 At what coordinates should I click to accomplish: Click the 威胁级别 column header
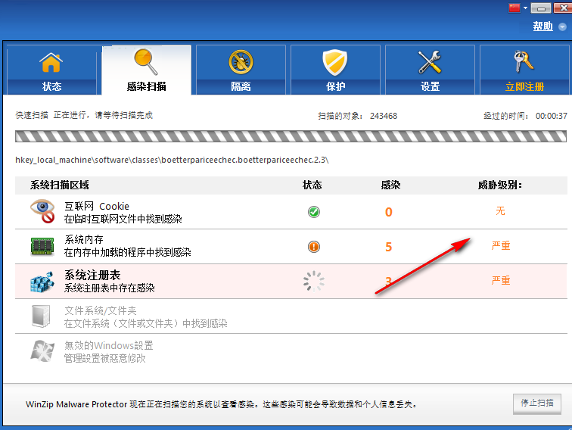click(x=500, y=185)
